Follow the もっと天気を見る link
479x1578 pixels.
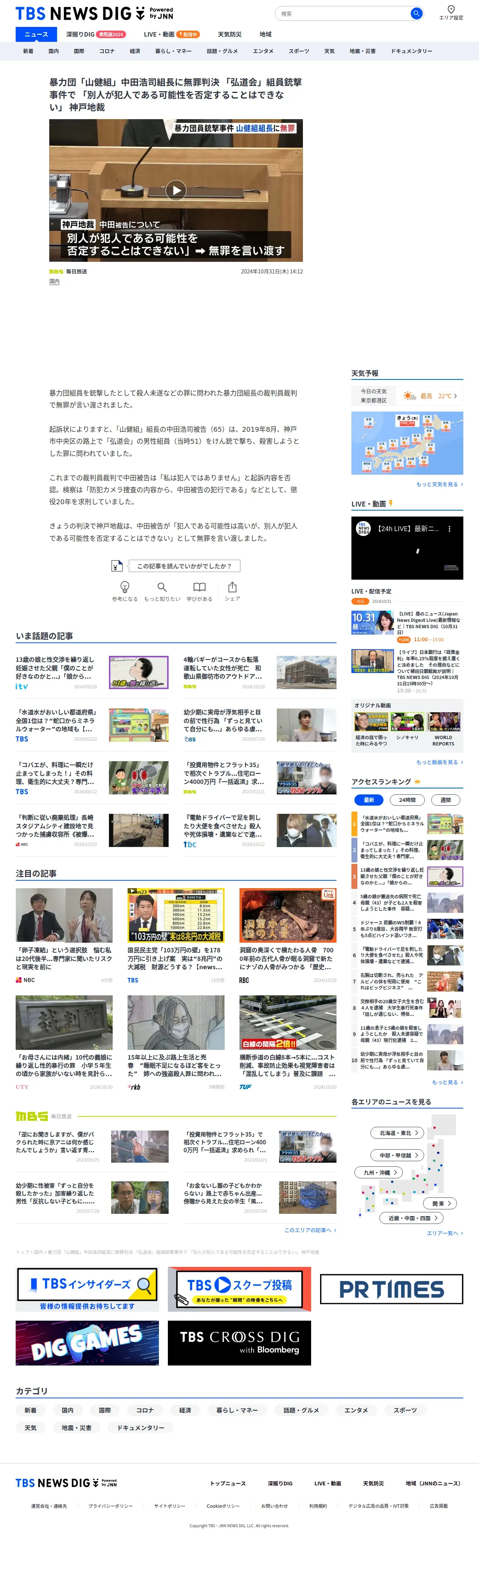click(x=439, y=484)
